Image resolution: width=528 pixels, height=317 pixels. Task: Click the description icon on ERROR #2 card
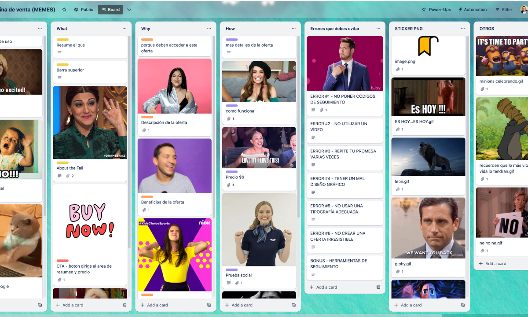[313, 137]
